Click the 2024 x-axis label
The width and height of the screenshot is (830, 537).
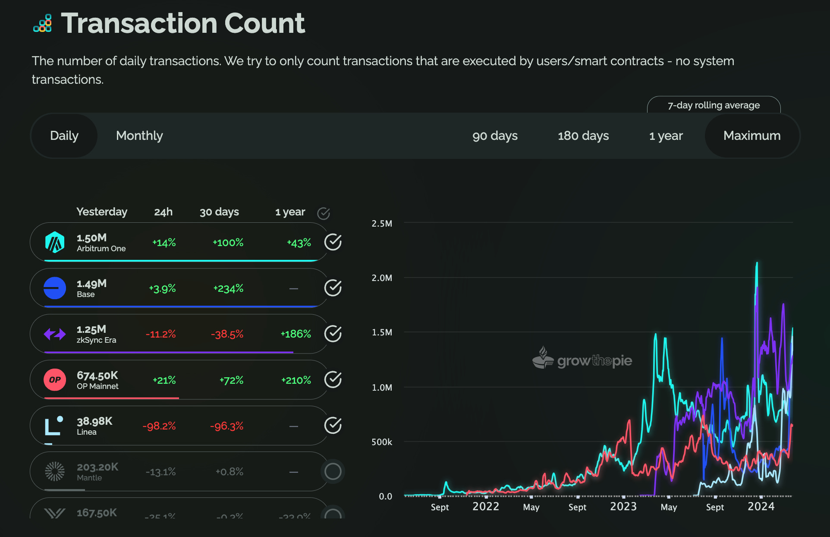click(761, 506)
